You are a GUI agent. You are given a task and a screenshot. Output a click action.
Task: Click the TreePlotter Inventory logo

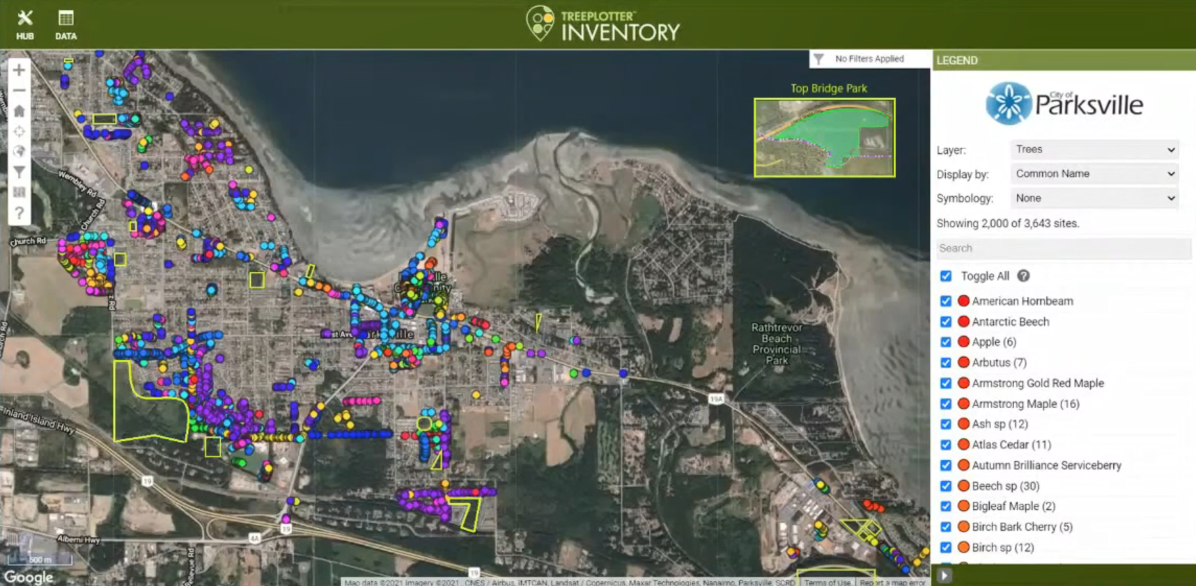603,24
